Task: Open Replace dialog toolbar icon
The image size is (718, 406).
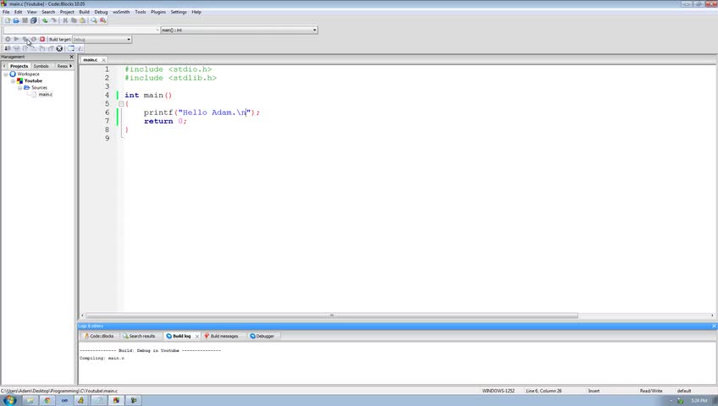Action: pyautogui.click(x=103, y=20)
